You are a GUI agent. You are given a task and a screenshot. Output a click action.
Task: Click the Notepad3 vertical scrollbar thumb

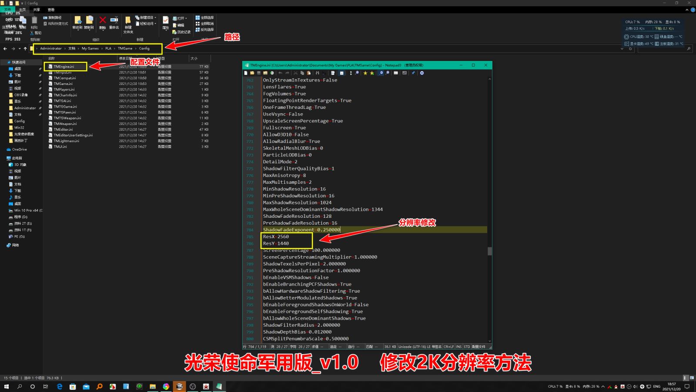pos(490,251)
